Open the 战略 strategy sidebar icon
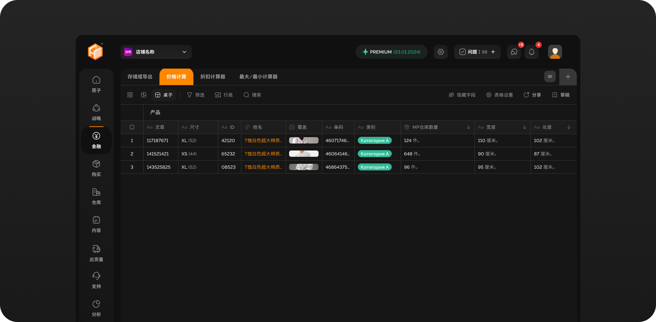This screenshot has height=322, width=656. [x=96, y=108]
